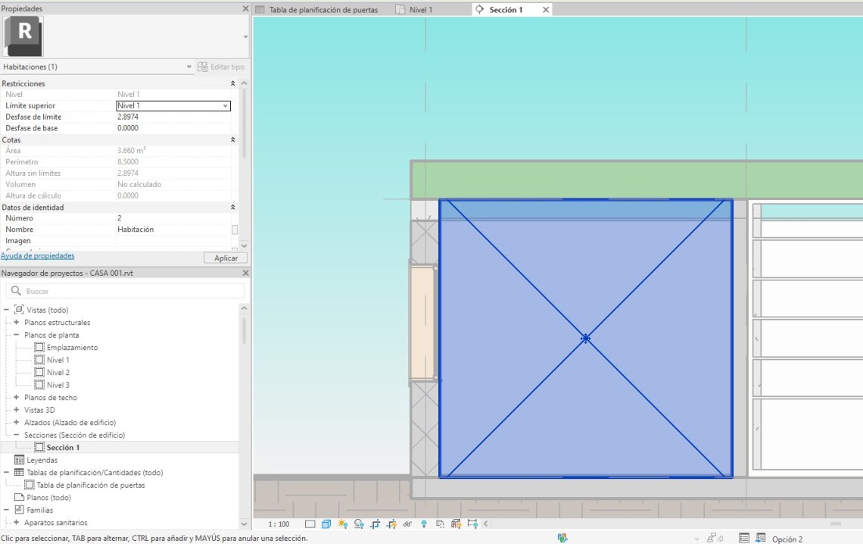This screenshot has height=544, width=863.
Task: Toggle sun path on or off
Action: [x=342, y=524]
